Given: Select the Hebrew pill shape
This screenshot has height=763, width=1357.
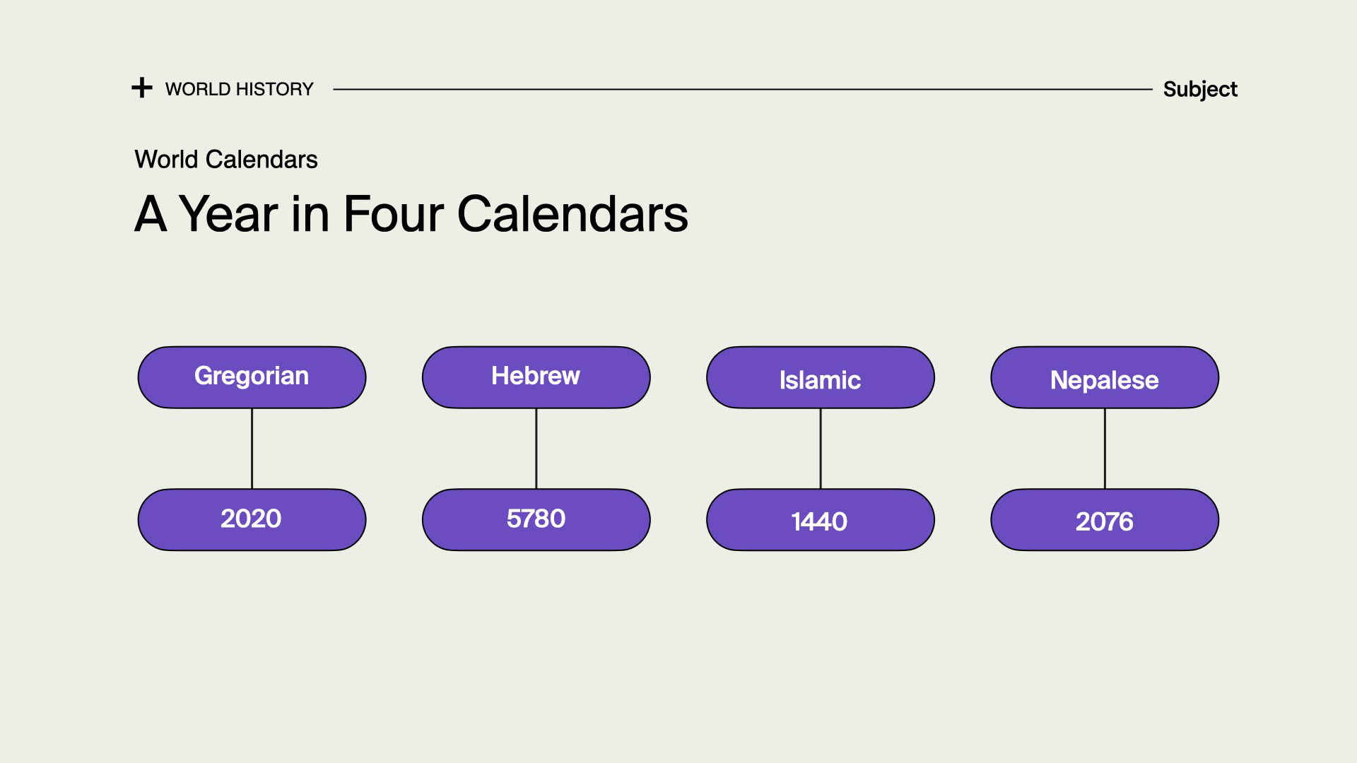Looking at the screenshot, I should 536,377.
